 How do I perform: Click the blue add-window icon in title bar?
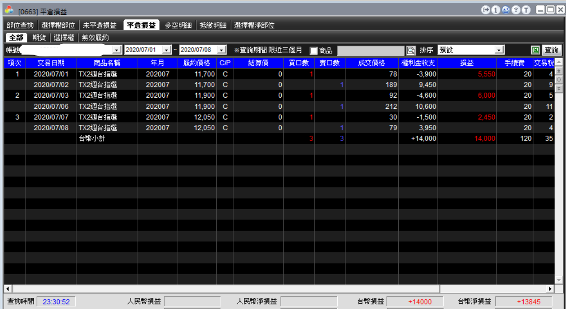coord(506,10)
